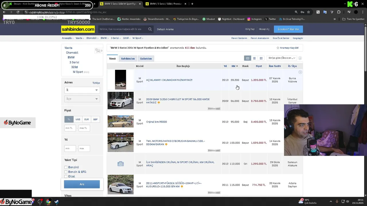367x206 pixels.
Task: Select the Tümü tab
Action: point(112,59)
